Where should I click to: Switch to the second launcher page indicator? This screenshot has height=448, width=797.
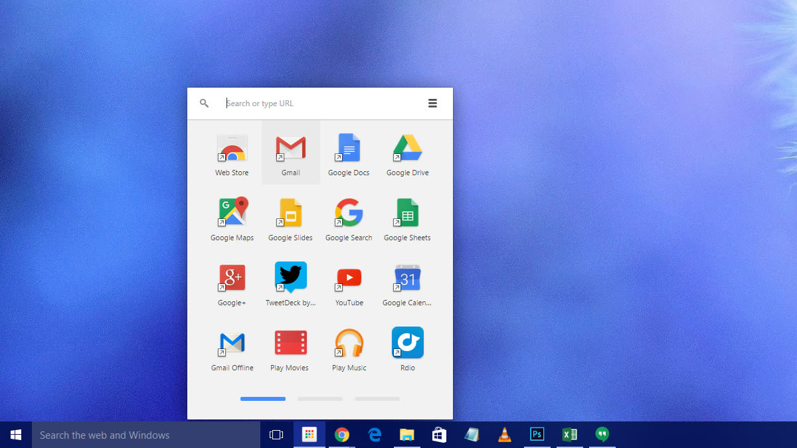coord(319,398)
